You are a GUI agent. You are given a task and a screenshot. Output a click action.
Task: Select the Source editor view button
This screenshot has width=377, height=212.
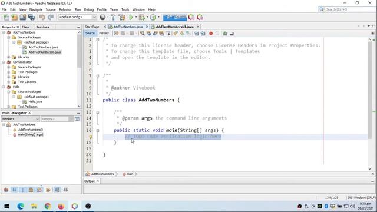coord(90,33)
